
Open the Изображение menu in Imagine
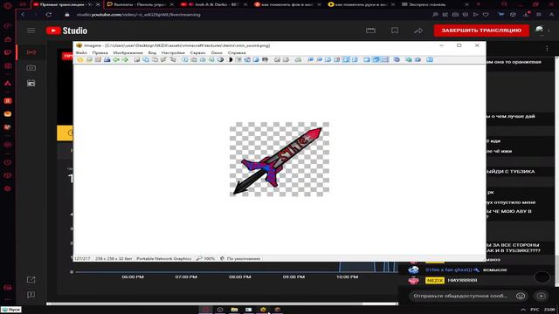tap(128, 52)
